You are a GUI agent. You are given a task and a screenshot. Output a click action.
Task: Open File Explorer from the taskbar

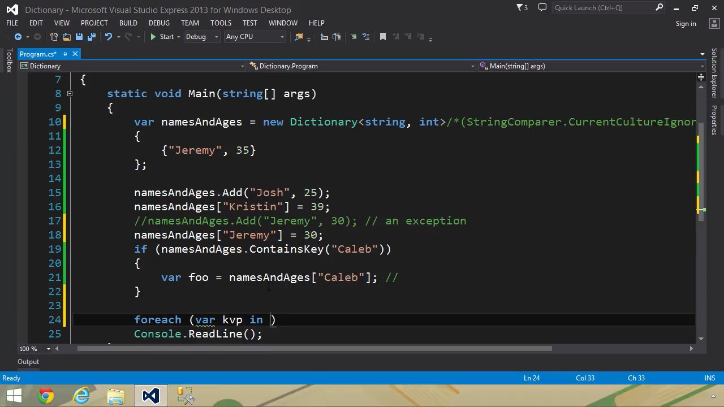[x=116, y=395]
